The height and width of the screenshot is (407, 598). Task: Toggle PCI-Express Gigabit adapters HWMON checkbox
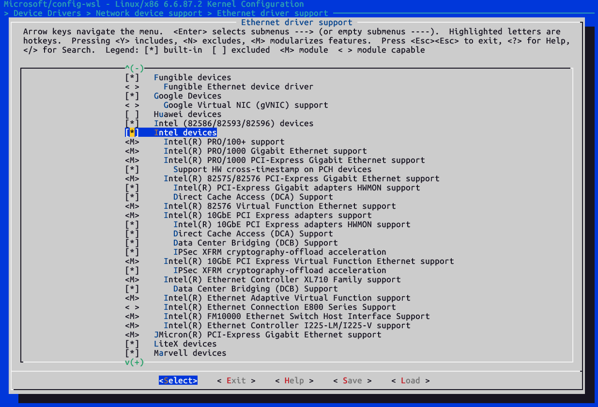pos(132,188)
